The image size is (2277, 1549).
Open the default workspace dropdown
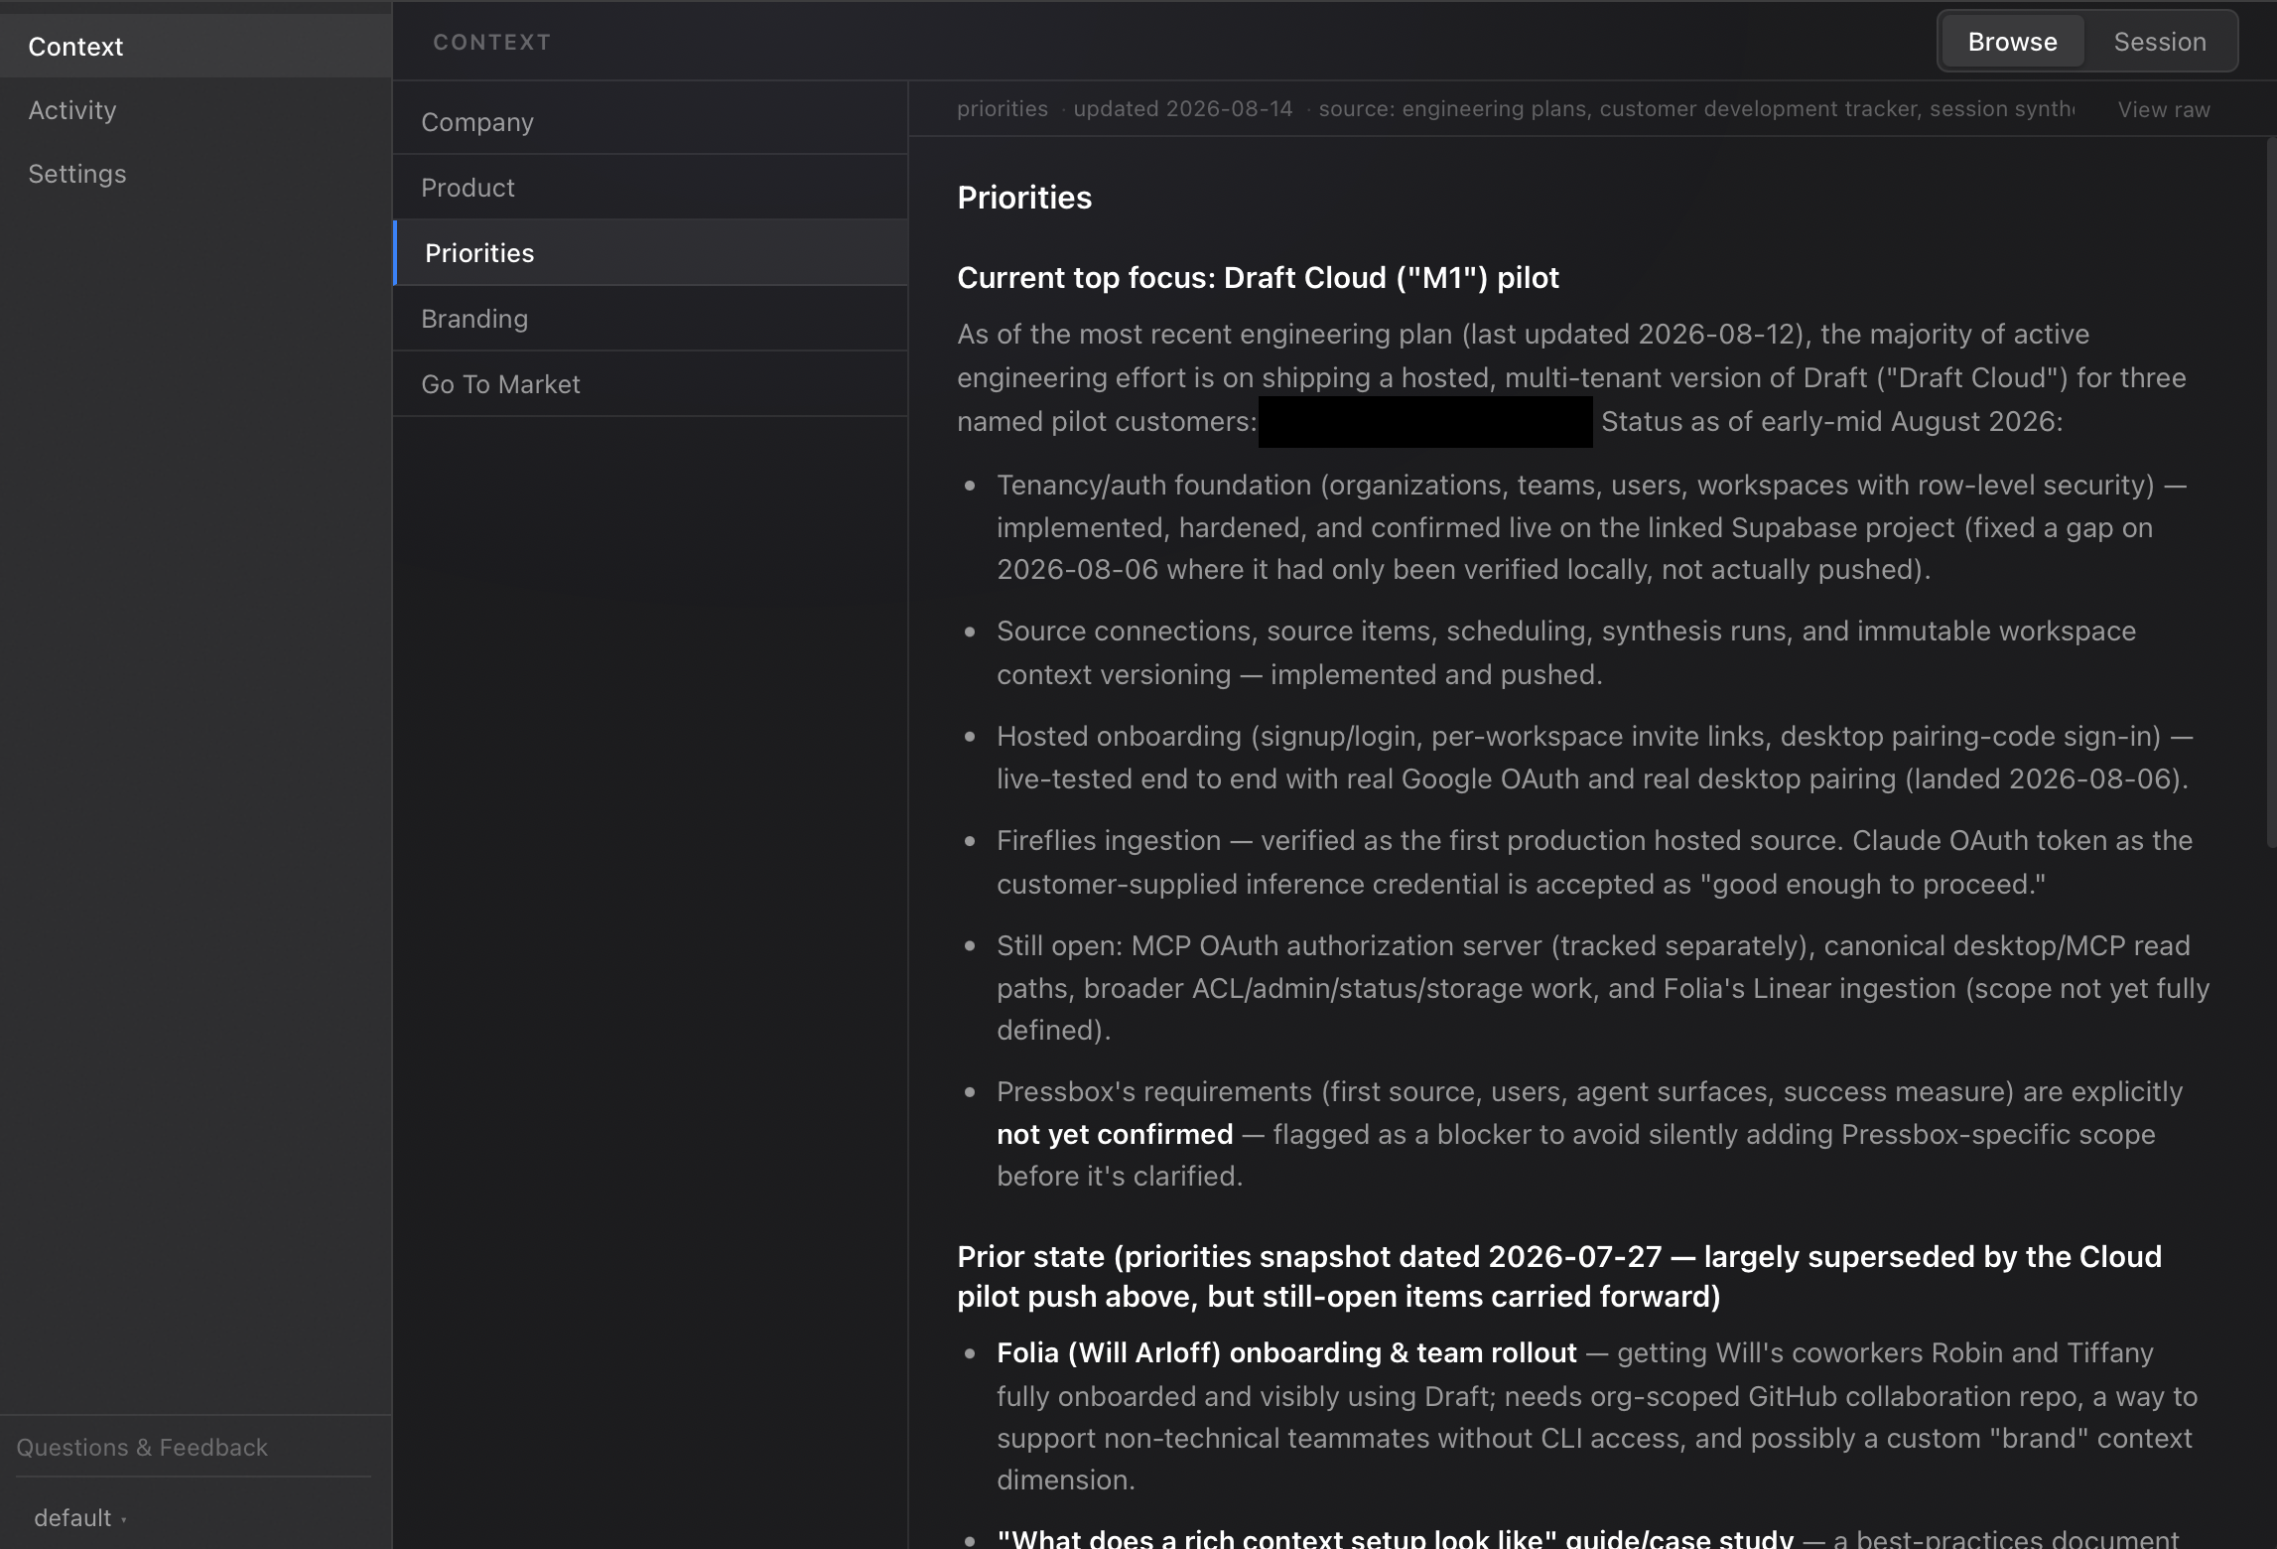79,1518
